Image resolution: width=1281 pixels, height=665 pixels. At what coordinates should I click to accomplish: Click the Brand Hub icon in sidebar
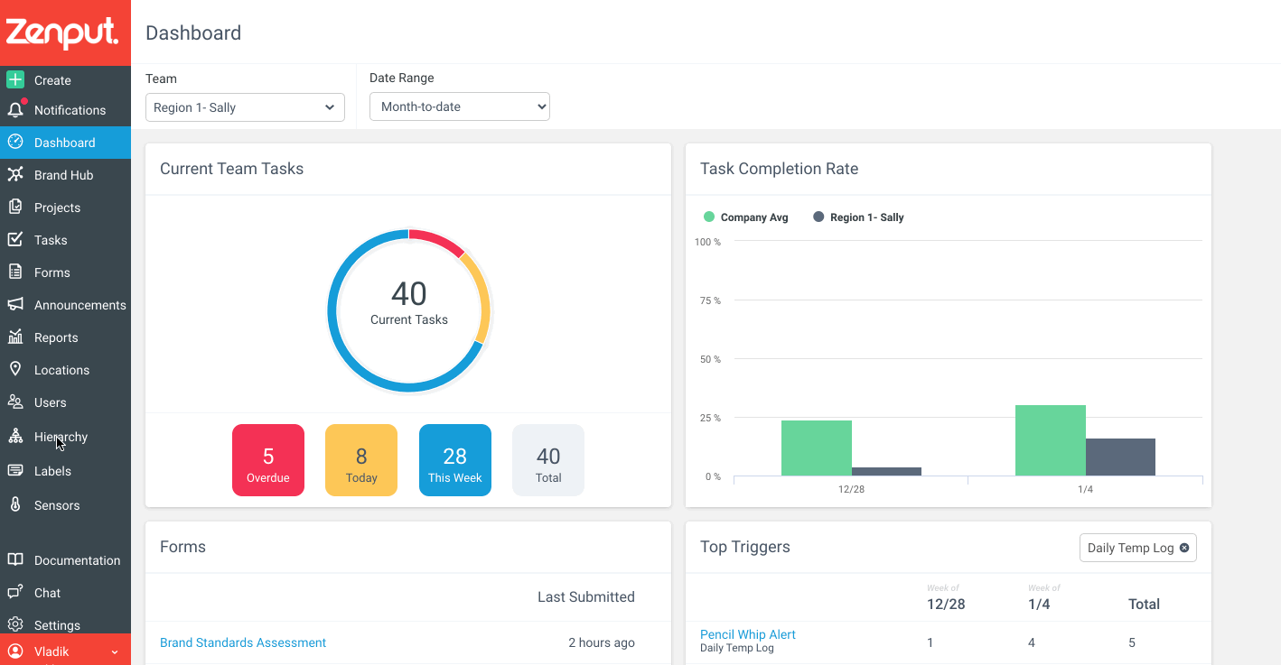coord(15,175)
